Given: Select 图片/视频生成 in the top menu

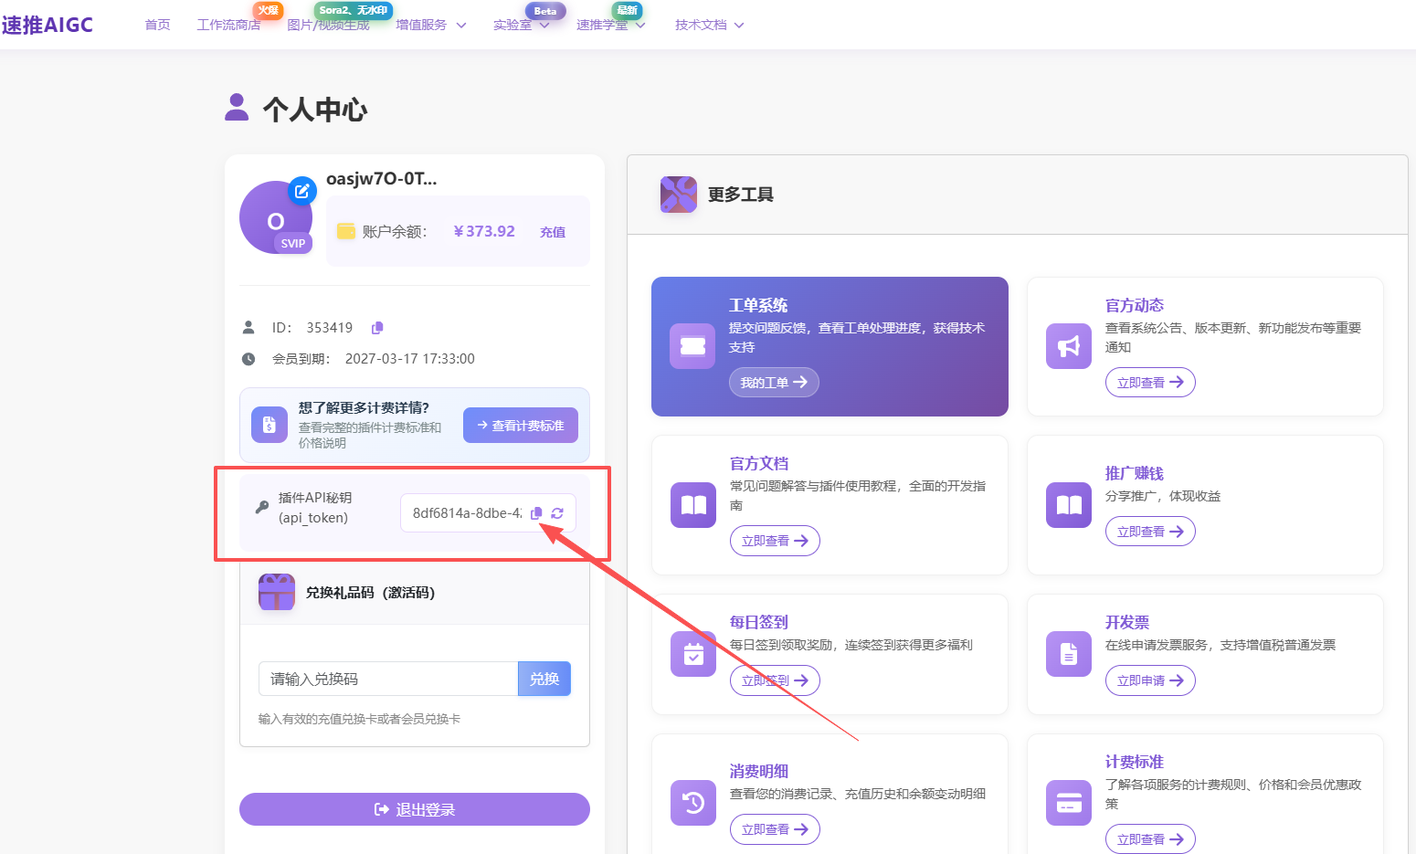Looking at the screenshot, I should click(x=330, y=25).
